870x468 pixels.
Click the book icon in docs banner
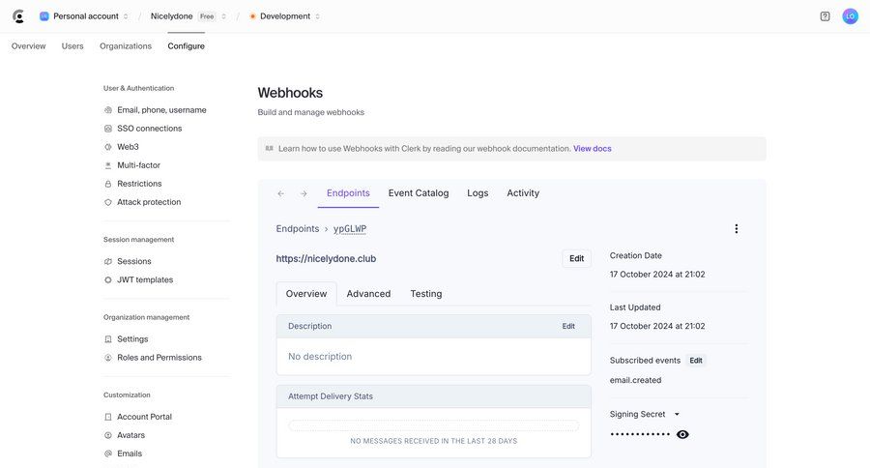(269, 148)
